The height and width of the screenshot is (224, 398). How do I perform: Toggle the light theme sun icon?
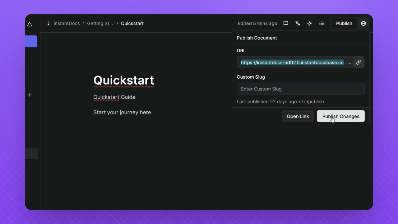(x=310, y=23)
